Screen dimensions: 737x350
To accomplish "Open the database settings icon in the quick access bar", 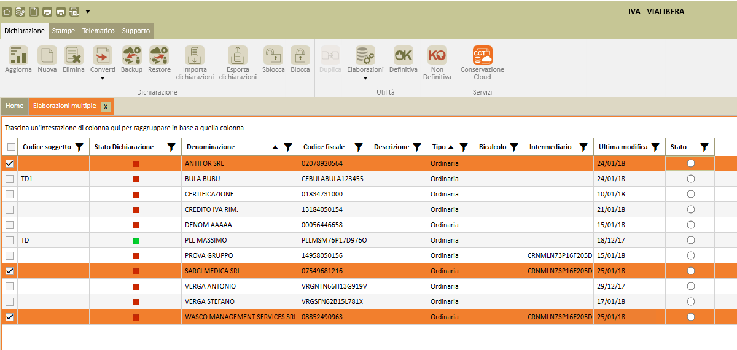I will [20, 12].
